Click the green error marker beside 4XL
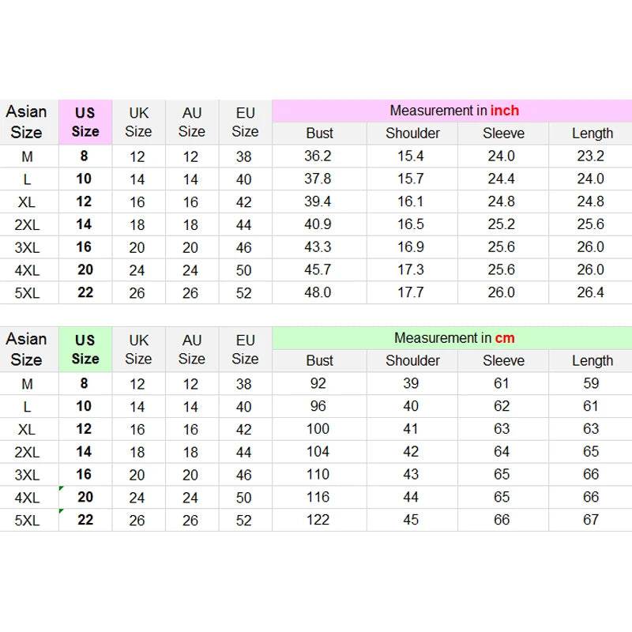Screen dimensions: 632x632 (62, 488)
